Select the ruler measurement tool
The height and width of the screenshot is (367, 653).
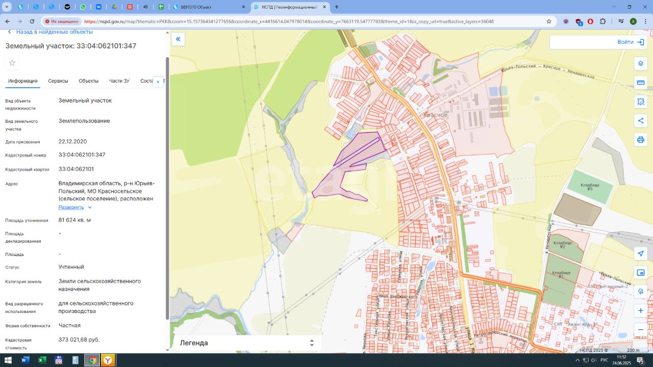641,83
